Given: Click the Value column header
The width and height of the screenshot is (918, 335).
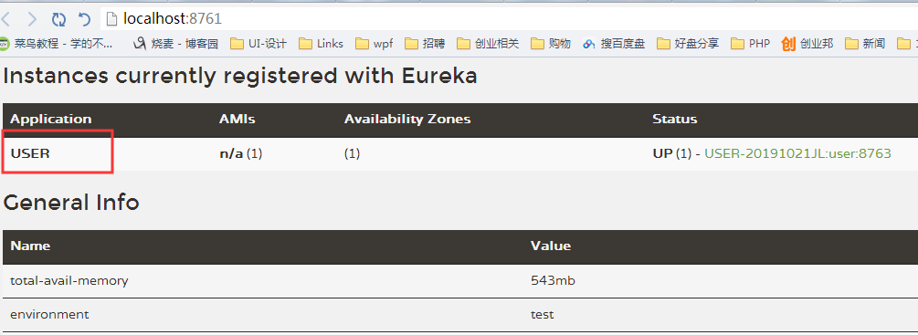Looking at the screenshot, I should coord(550,246).
